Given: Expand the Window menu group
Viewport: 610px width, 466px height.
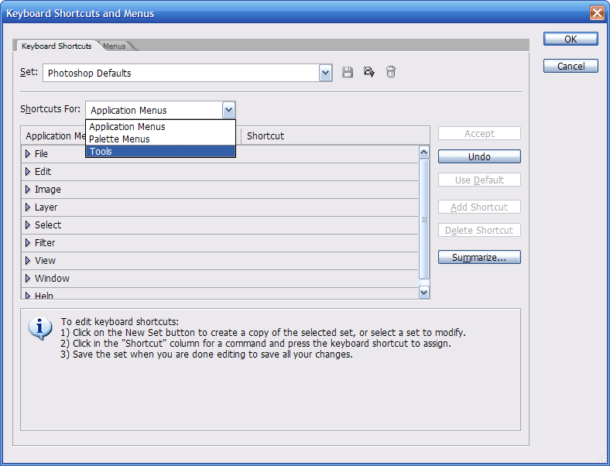Looking at the screenshot, I should [x=28, y=279].
